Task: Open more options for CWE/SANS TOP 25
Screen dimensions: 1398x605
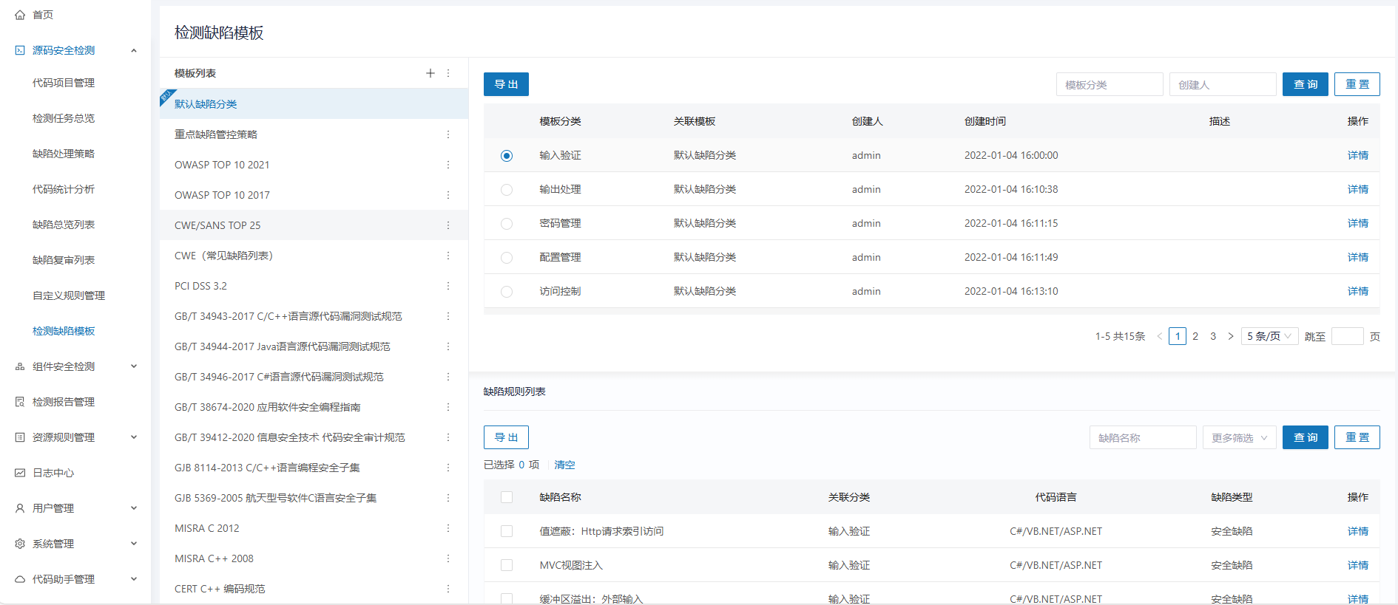Action: tap(448, 225)
